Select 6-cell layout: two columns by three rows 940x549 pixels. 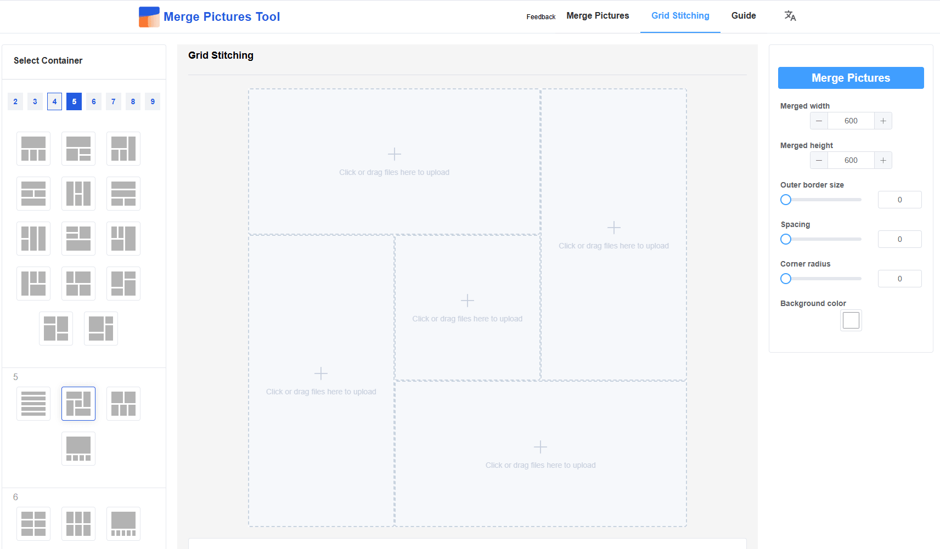[x=33, y=524]
